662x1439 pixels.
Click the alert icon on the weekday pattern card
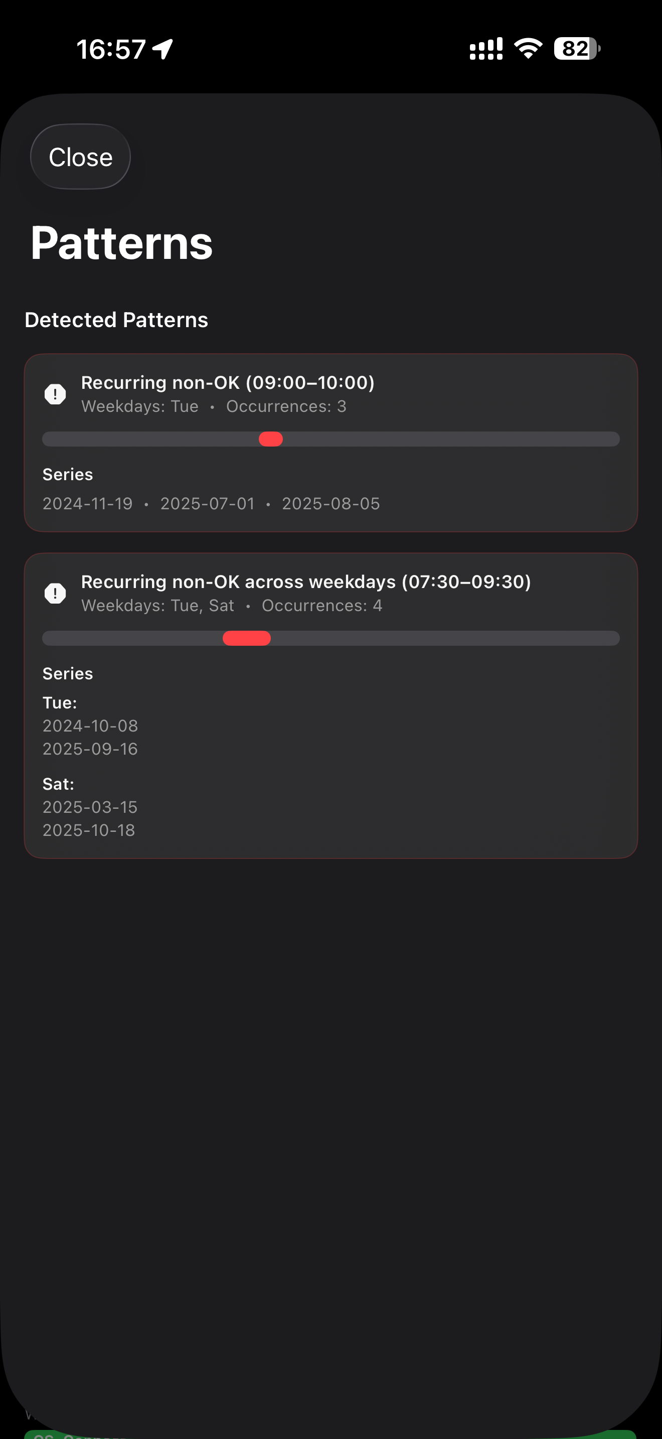click(55, 593)
